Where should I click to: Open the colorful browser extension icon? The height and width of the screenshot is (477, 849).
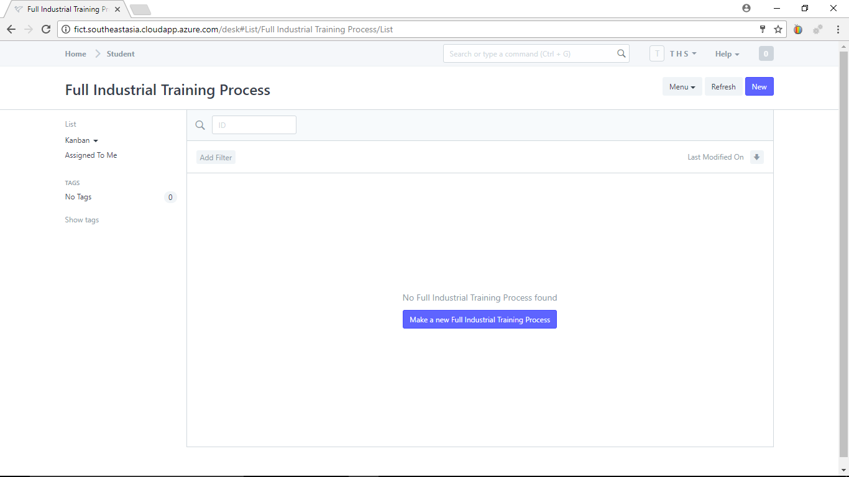(798, 29)
